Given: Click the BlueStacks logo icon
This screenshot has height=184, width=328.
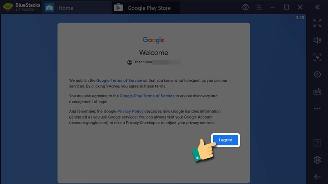Looking at the screenshot, I should [x=8, y=7].
